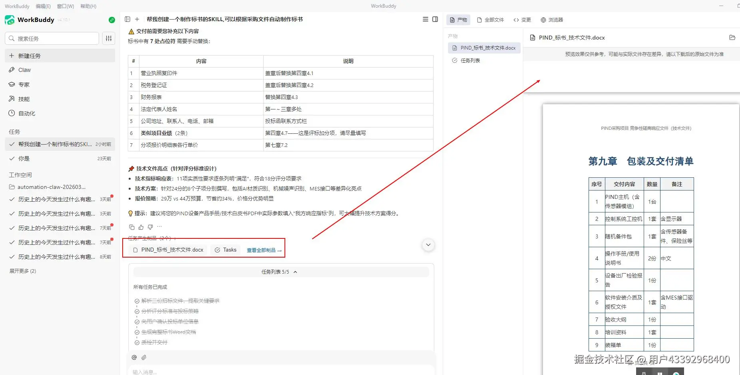Click preview table cell 控制系统工控机
The width and height of the screenshot is (740, 375).
[624, 219]
